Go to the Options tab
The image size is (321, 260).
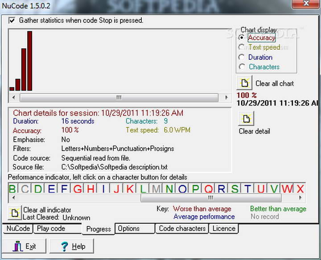coord(135,228)
